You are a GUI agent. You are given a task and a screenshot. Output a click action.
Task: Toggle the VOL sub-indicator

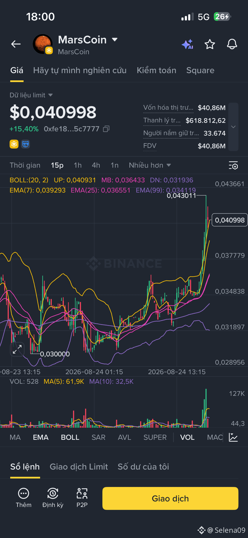tap(187, 437)
